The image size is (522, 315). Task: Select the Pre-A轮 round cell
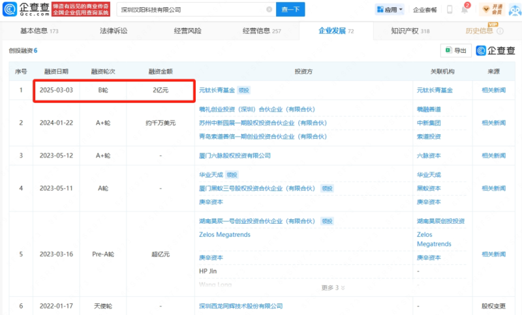tap(103, 254)
